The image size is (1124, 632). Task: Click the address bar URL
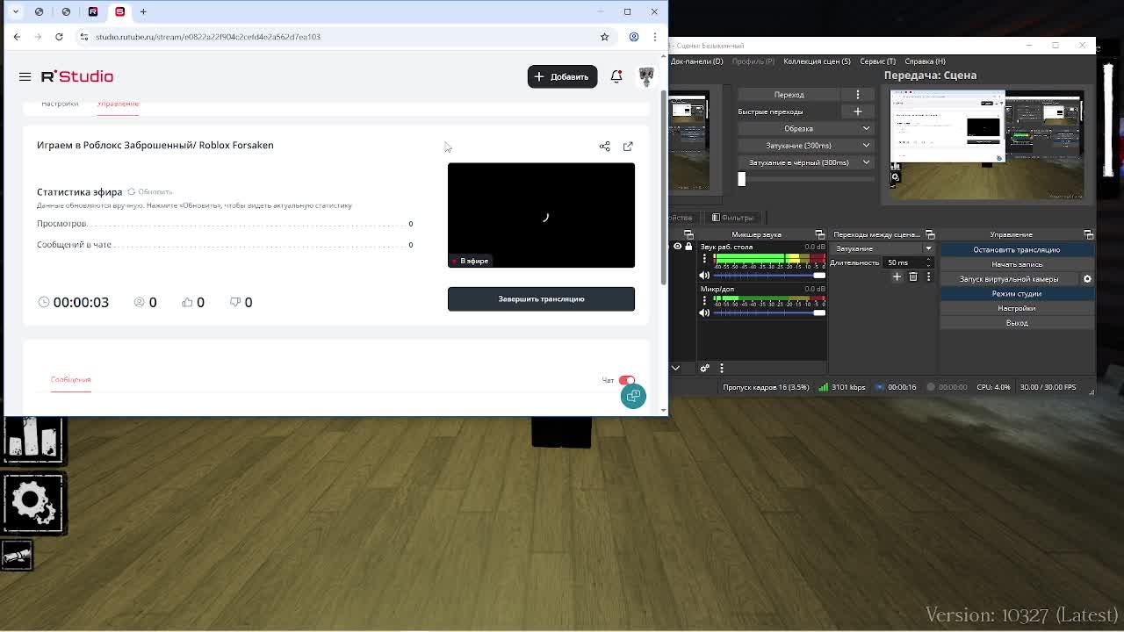[x=208, y=37]
